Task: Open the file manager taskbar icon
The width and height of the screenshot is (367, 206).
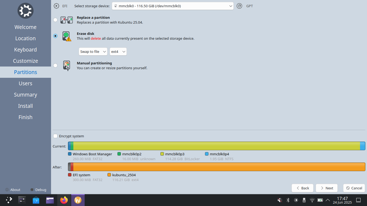Action: point(50,200)
